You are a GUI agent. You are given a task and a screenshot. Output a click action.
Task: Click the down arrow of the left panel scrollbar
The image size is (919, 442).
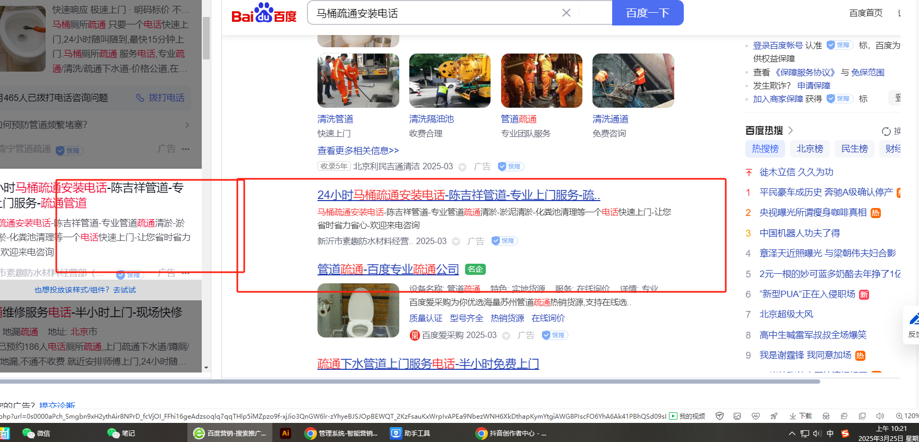(x=206, y=368)
